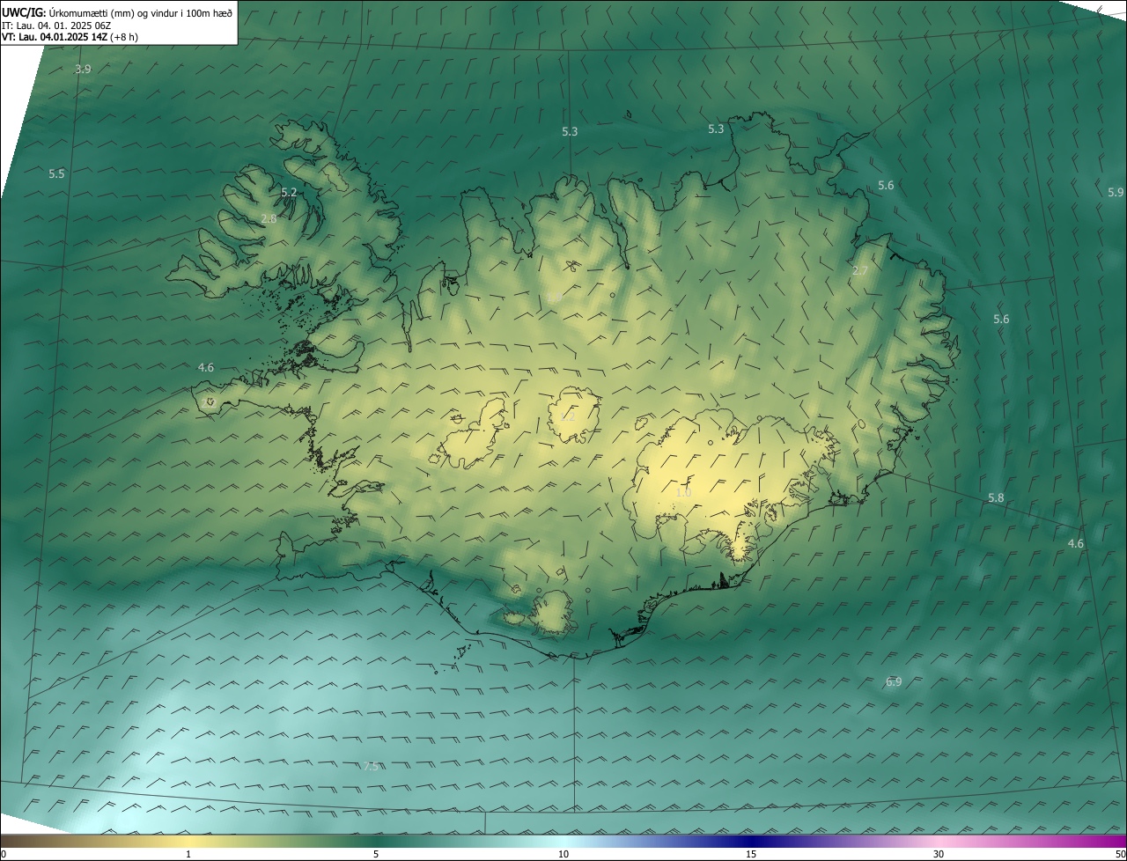Click the colour scale tick label 15

[x=751, y=854]
